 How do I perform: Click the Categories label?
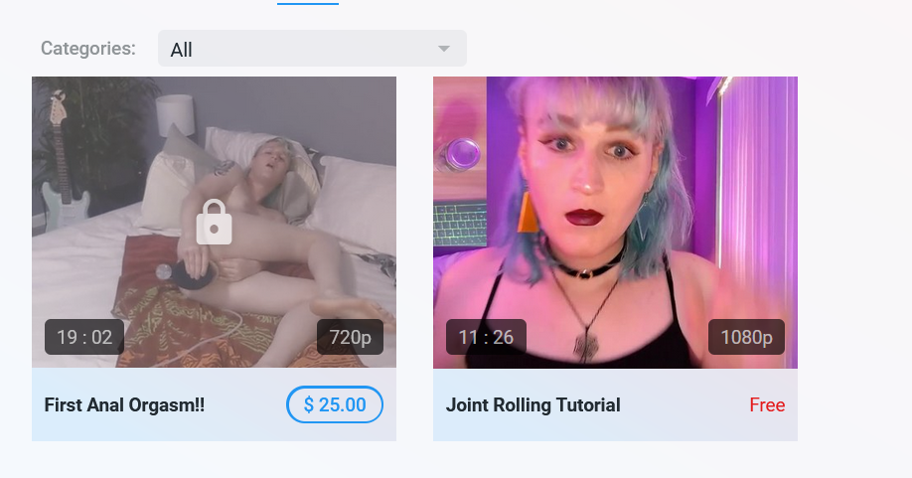[87, 49]
